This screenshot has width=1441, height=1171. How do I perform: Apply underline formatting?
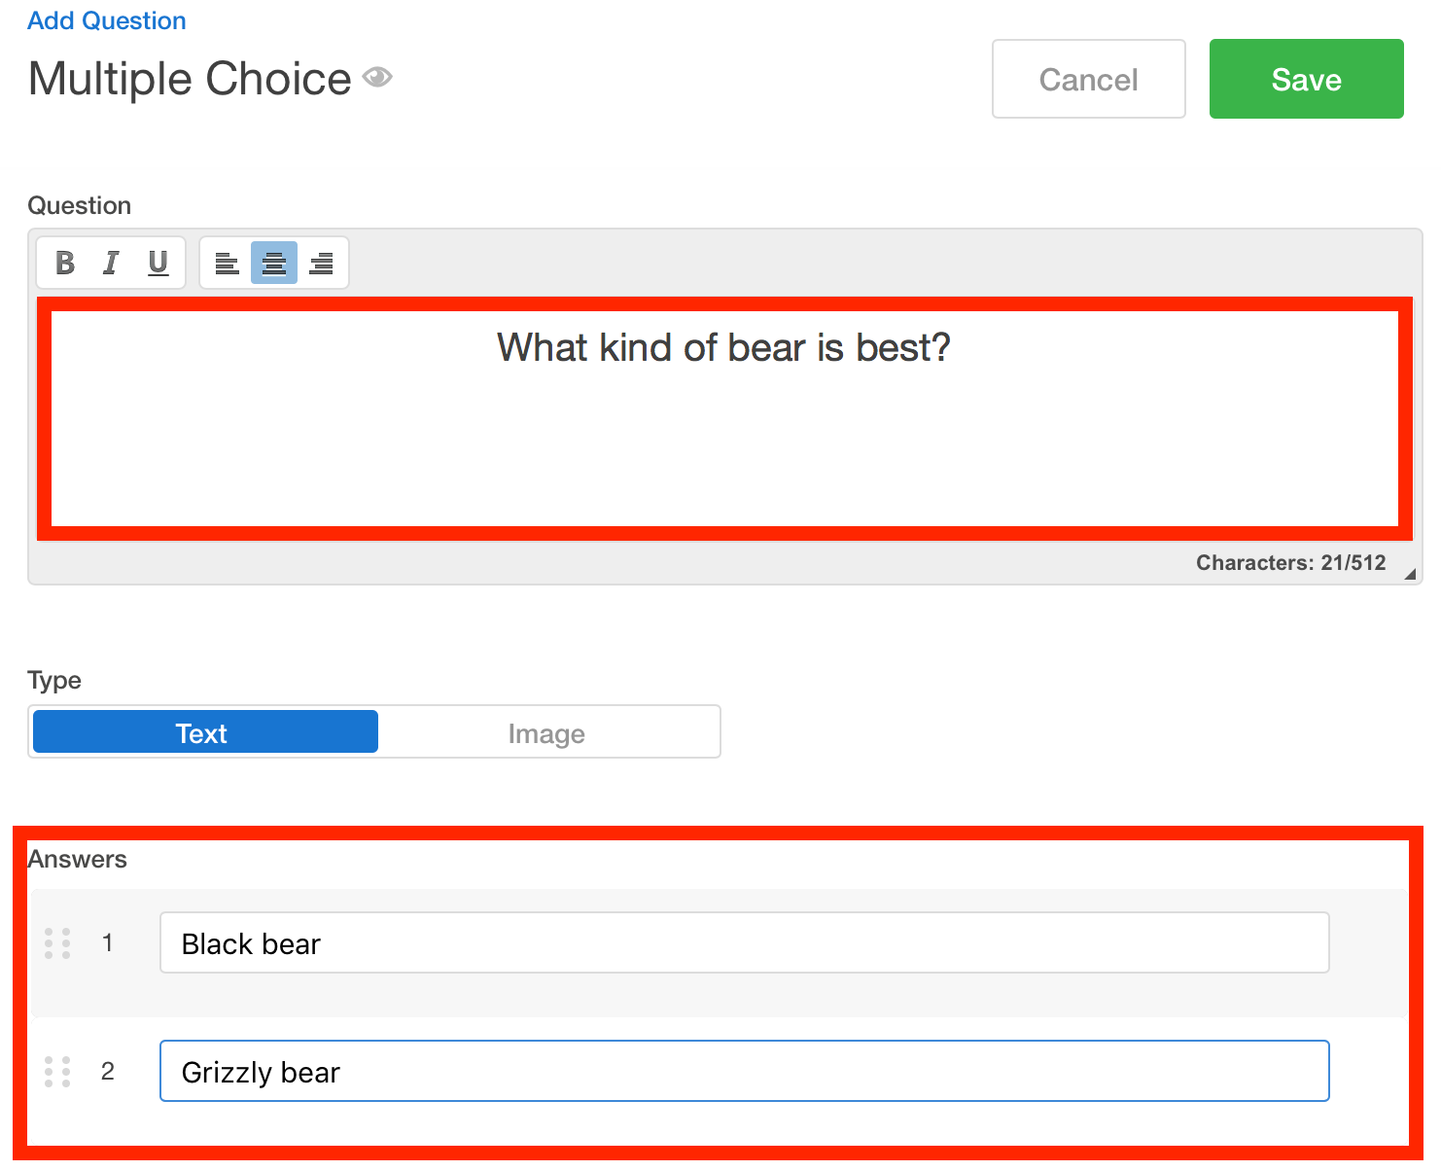(157, 262)
